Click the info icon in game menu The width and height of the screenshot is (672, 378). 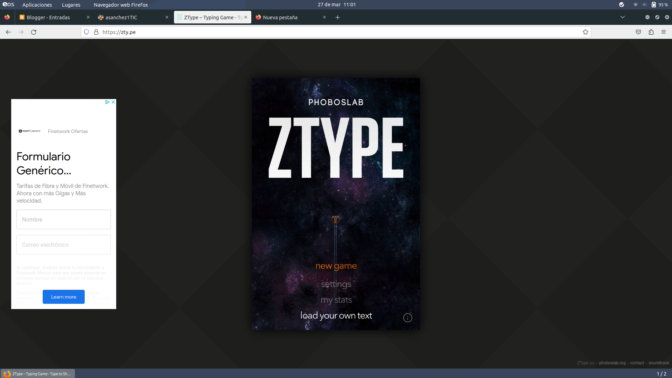click(407, 318)
